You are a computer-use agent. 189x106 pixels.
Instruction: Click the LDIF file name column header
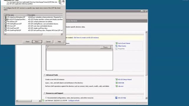pos(16,15)
